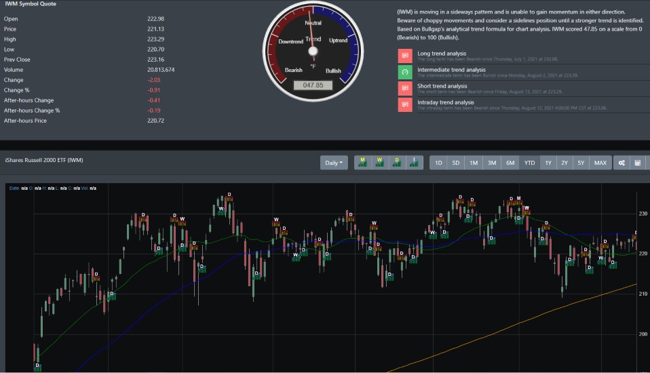Click the Price value 221.13
The image size is (650, 373).
coord(156,29)
